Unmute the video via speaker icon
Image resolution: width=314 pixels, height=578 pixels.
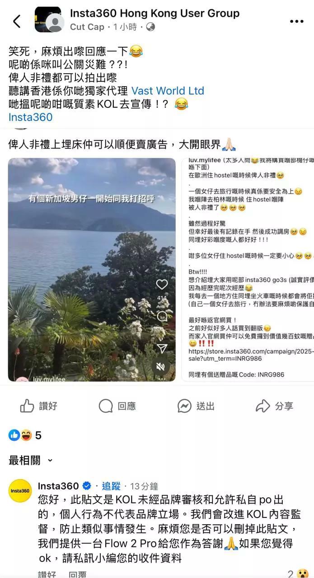coord(161,367)
